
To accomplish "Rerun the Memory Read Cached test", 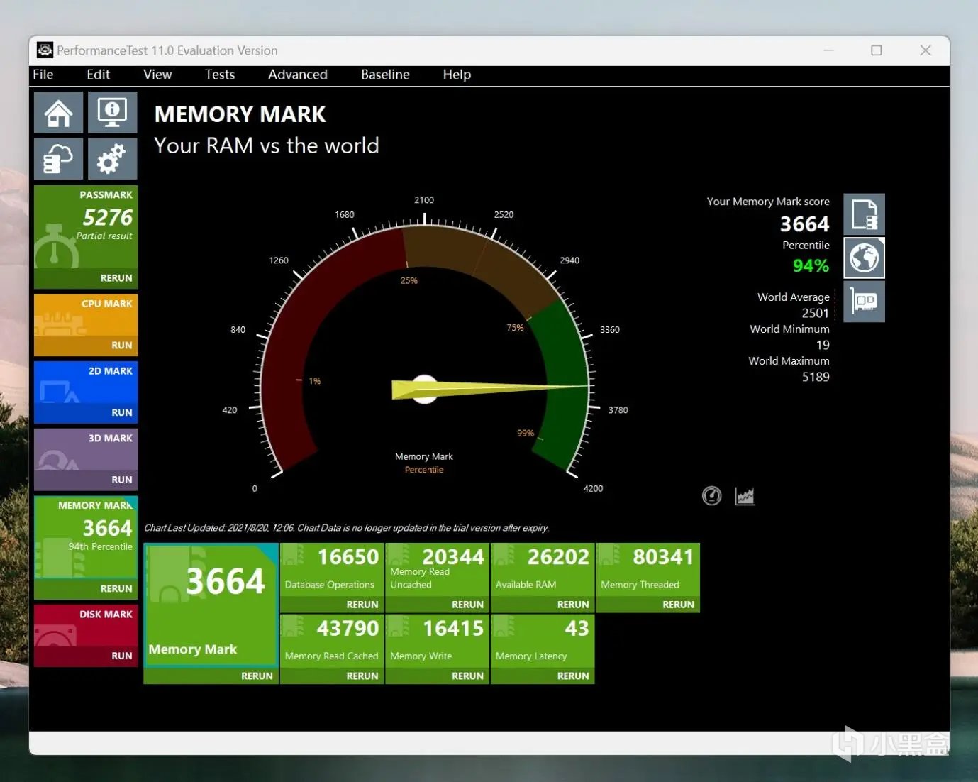I will (362, 676).
